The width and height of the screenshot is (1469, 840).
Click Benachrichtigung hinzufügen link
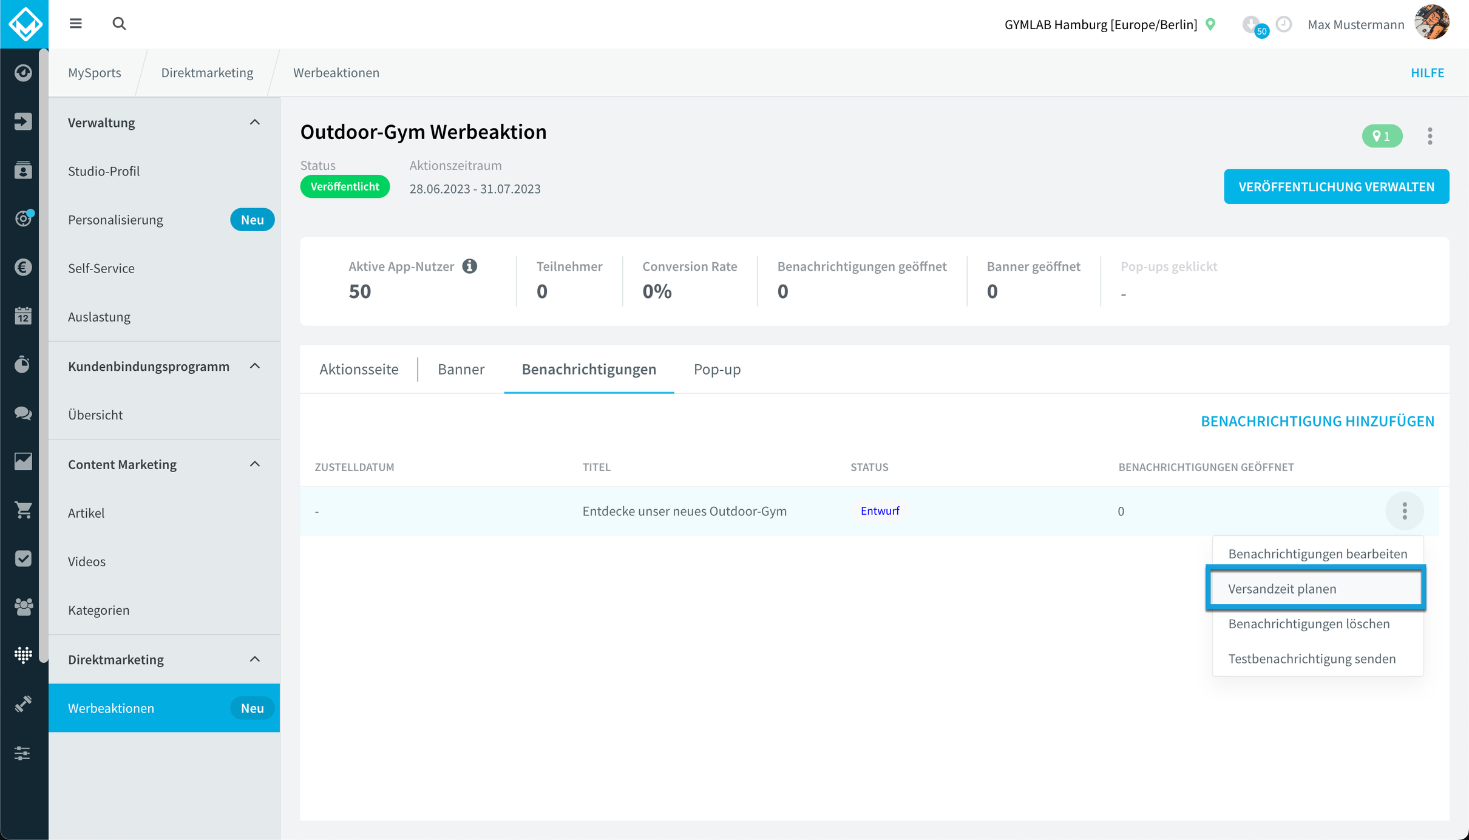click(1317, 421)
